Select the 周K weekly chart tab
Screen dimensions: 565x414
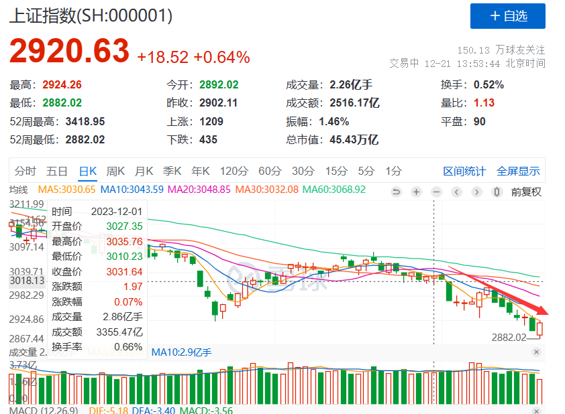115,171
